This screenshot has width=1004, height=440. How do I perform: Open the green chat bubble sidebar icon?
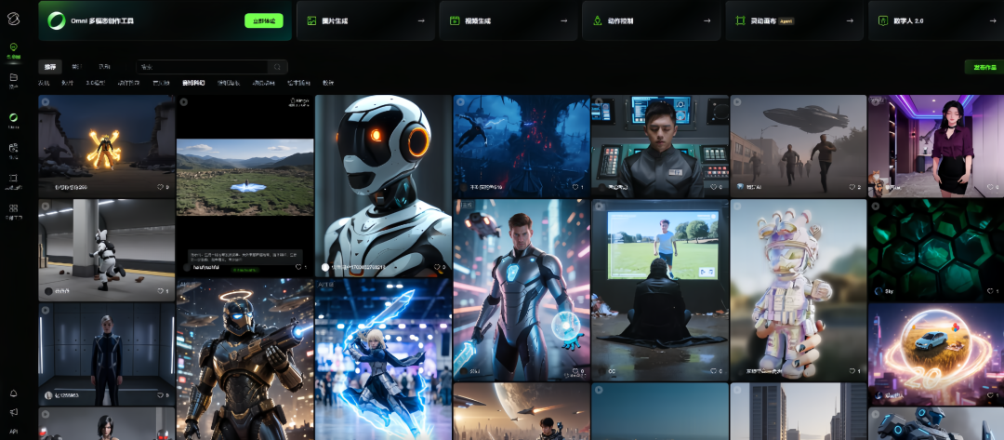pyautogui.click(x=13, y=47)
